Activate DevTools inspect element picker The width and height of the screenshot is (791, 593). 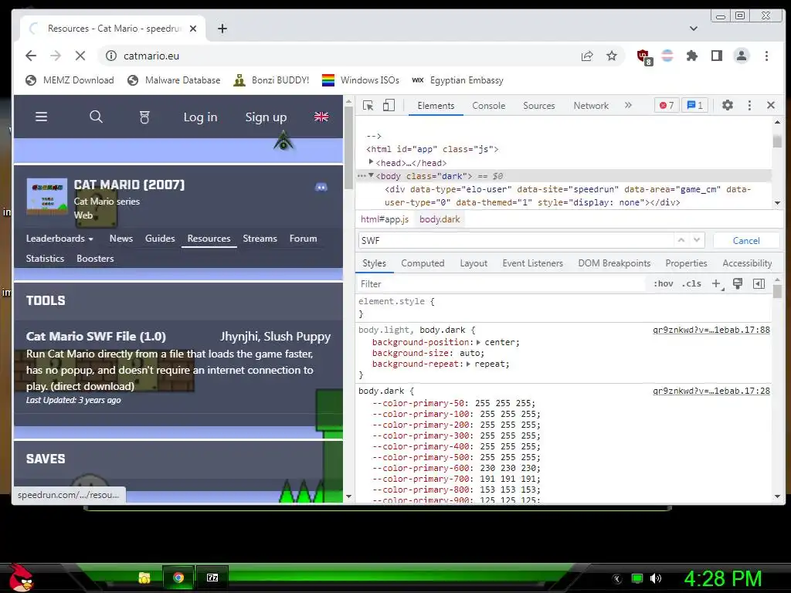368,105
